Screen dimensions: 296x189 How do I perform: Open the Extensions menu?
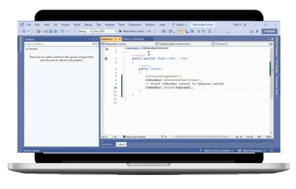pyautogui.click(x=135, y=25)
